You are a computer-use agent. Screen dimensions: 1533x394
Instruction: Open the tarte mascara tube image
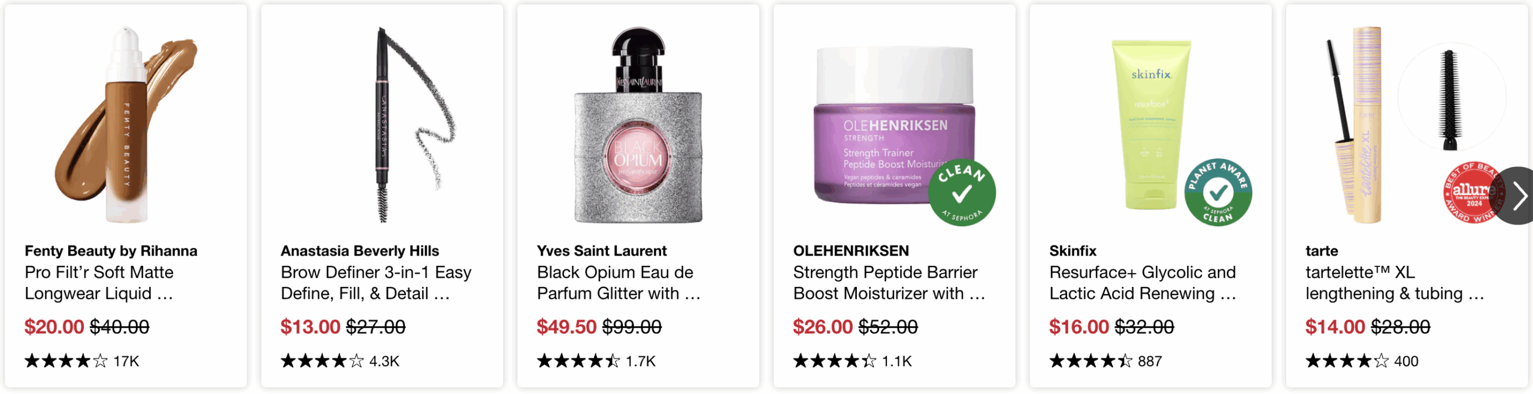point(1357,125)
